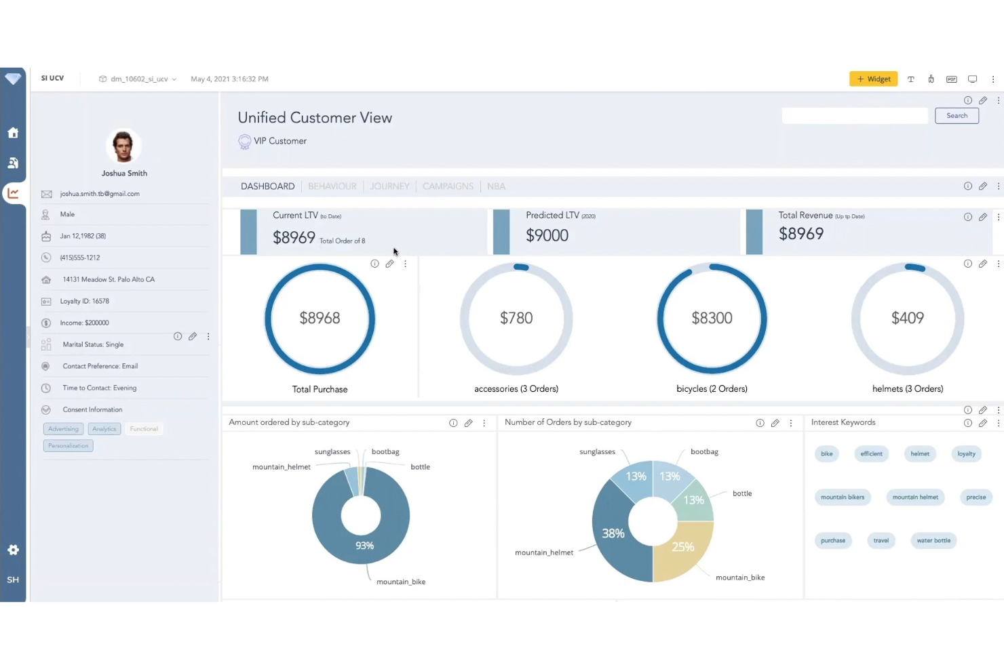Open the kebab menu on Amount ordered widget
The image size is (1004, 669).
pyautogui.click(x=484, y=422)
